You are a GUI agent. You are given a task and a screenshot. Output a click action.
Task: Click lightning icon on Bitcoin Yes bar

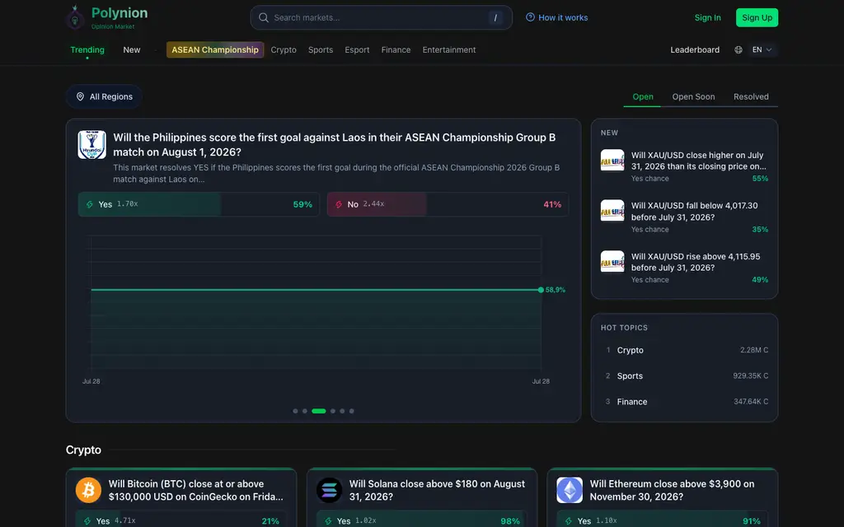(x=87, y=521)
